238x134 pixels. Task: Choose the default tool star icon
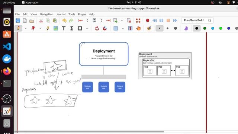click(149, 28)
